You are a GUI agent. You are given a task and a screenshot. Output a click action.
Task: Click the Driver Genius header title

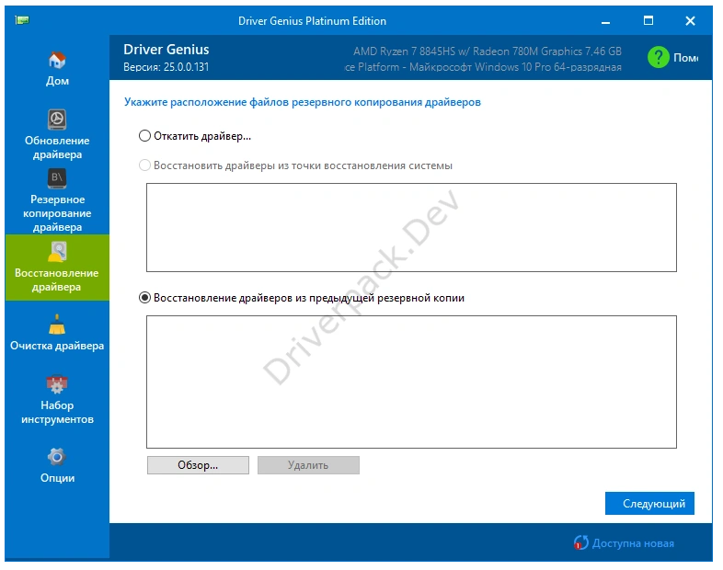click(166, 50)
